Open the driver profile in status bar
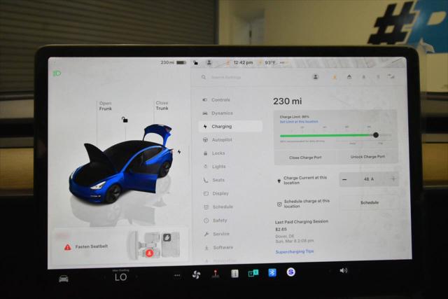This screenshot has height=299, width=448. click(209, 62)
